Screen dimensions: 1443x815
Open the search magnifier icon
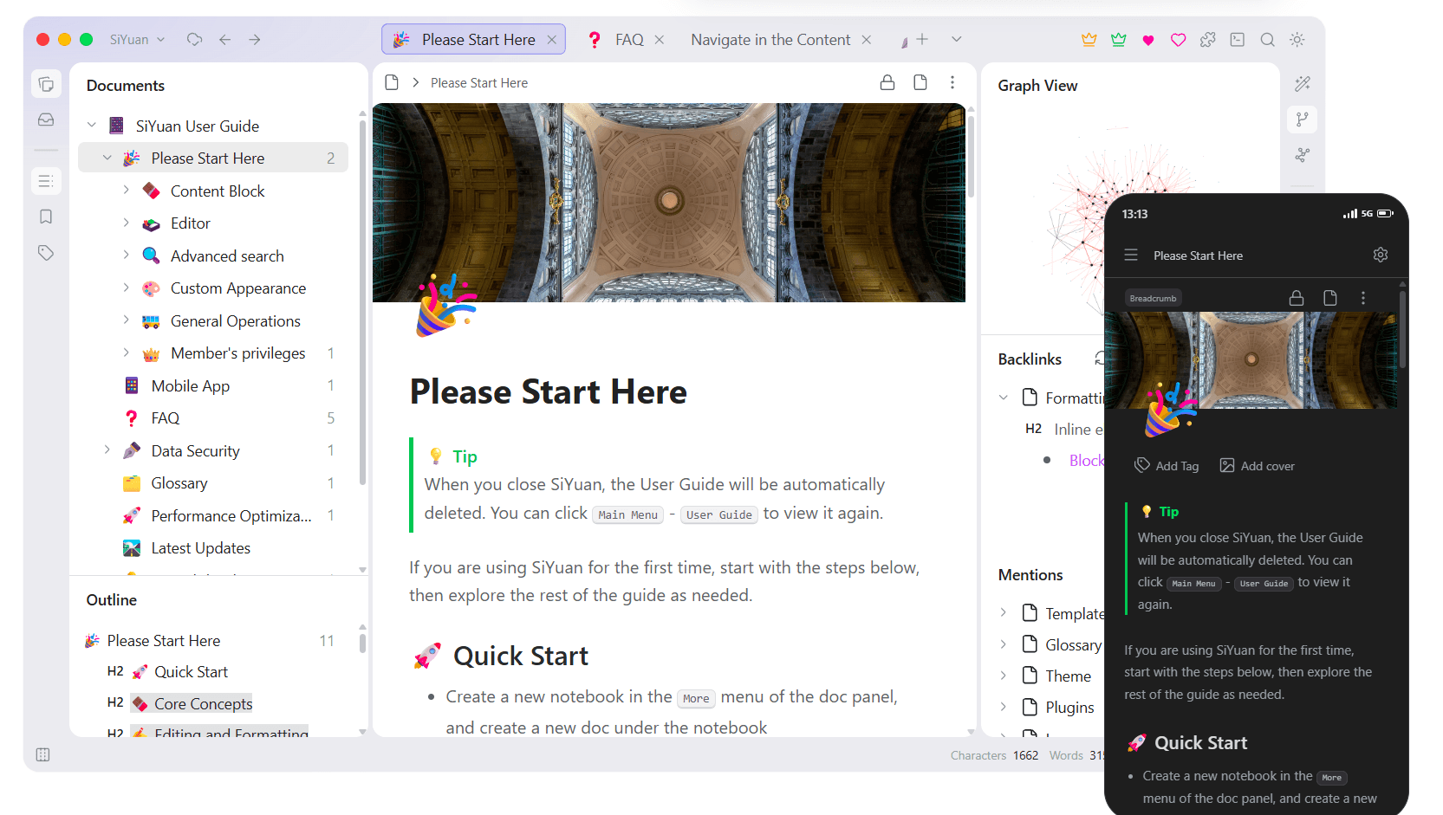pos(1267,40)
